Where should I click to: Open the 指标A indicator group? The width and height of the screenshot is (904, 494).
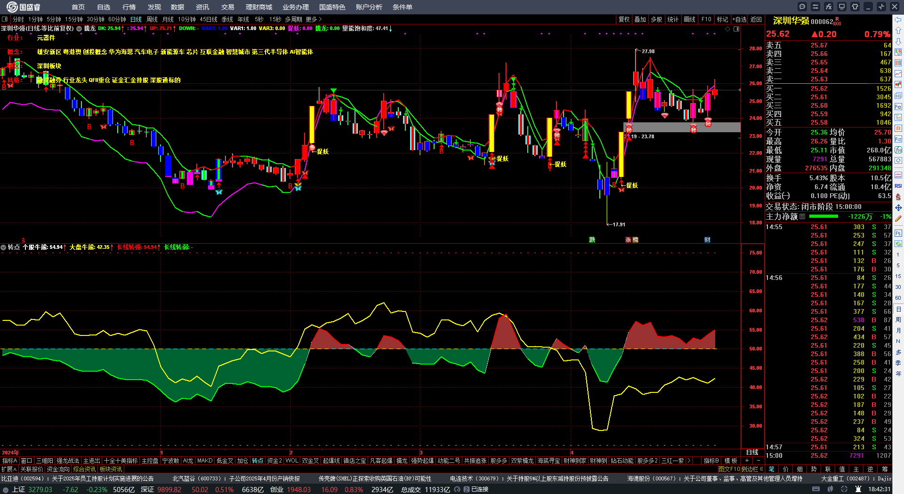10,461
